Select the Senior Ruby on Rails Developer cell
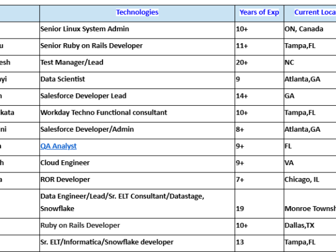This screenshot has width=336, height=252. (x=137, y=47)
